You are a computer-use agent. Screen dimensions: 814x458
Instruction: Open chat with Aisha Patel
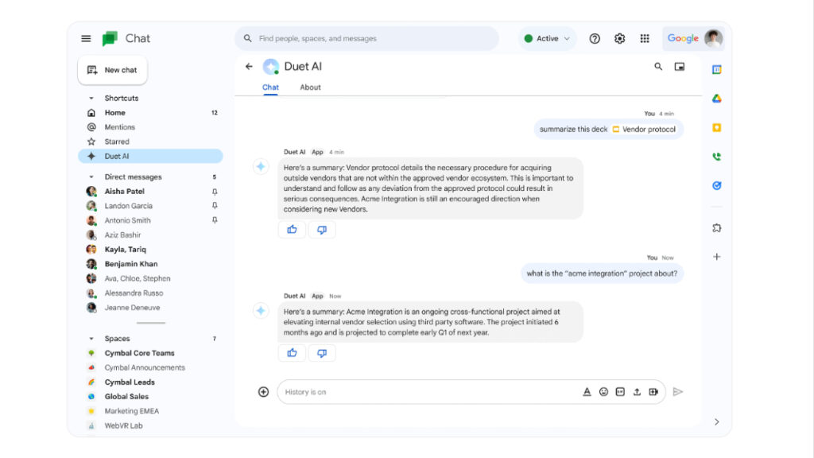150,192
